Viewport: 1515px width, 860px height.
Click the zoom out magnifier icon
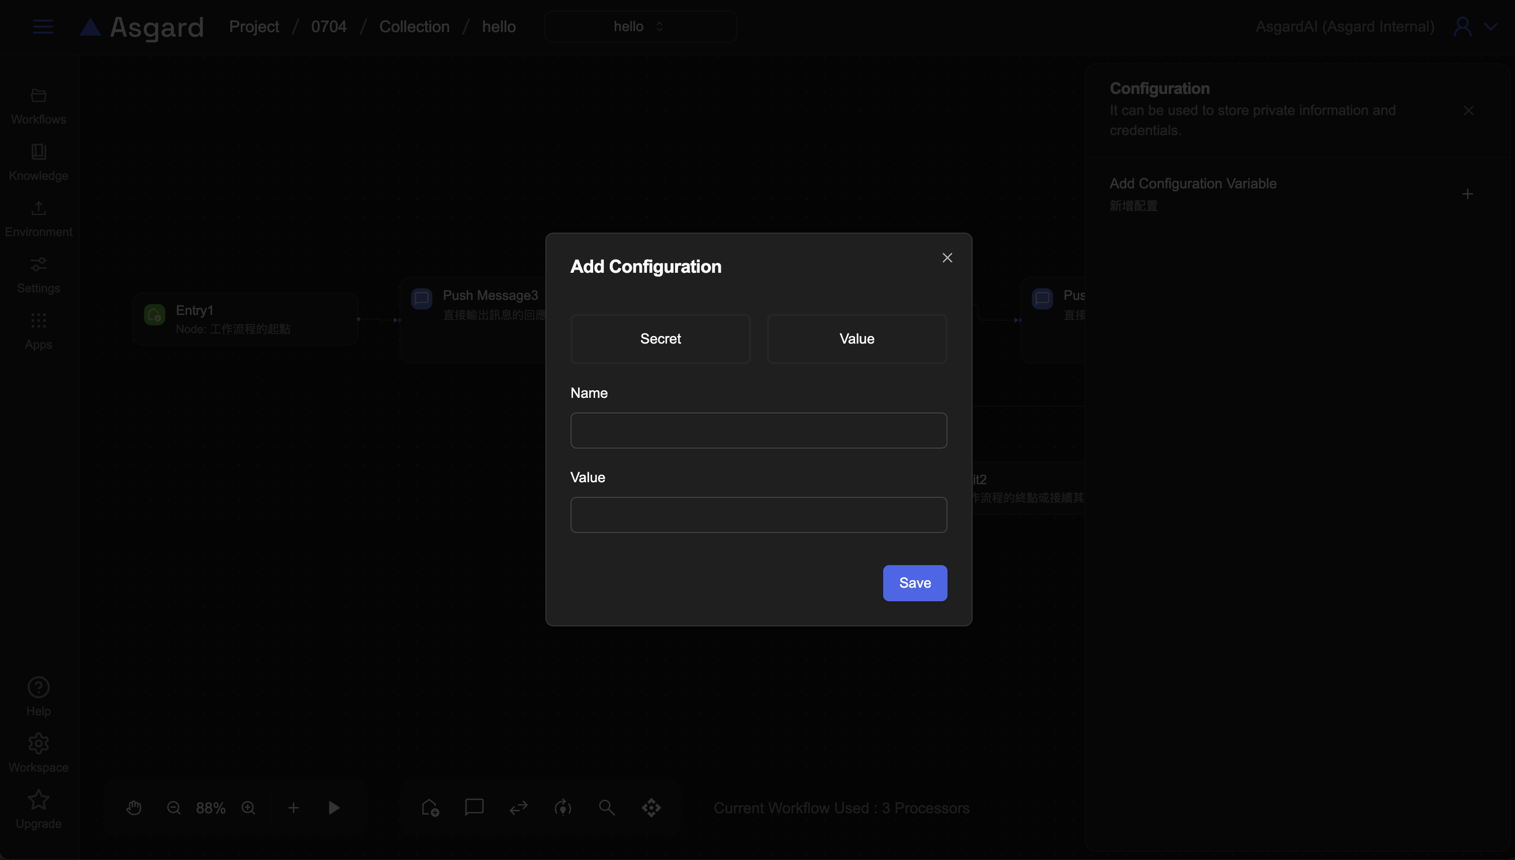point(173,807)
